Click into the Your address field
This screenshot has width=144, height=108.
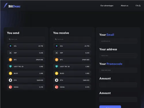[118, 56]
